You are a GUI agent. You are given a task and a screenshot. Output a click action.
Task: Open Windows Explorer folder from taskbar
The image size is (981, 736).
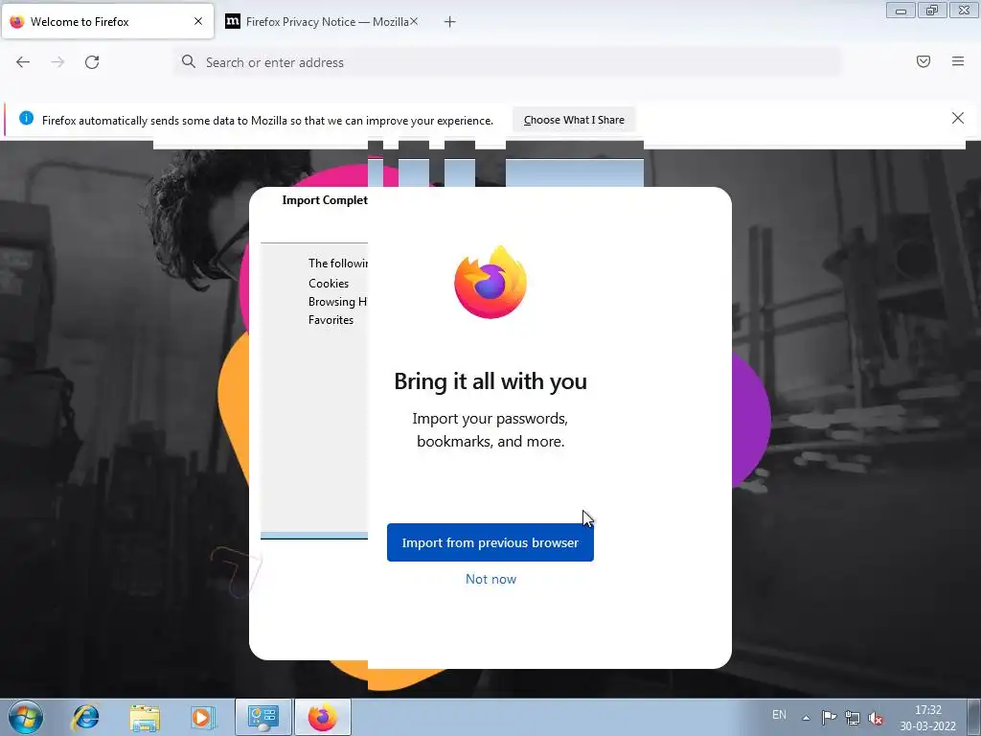pos(145,717)
